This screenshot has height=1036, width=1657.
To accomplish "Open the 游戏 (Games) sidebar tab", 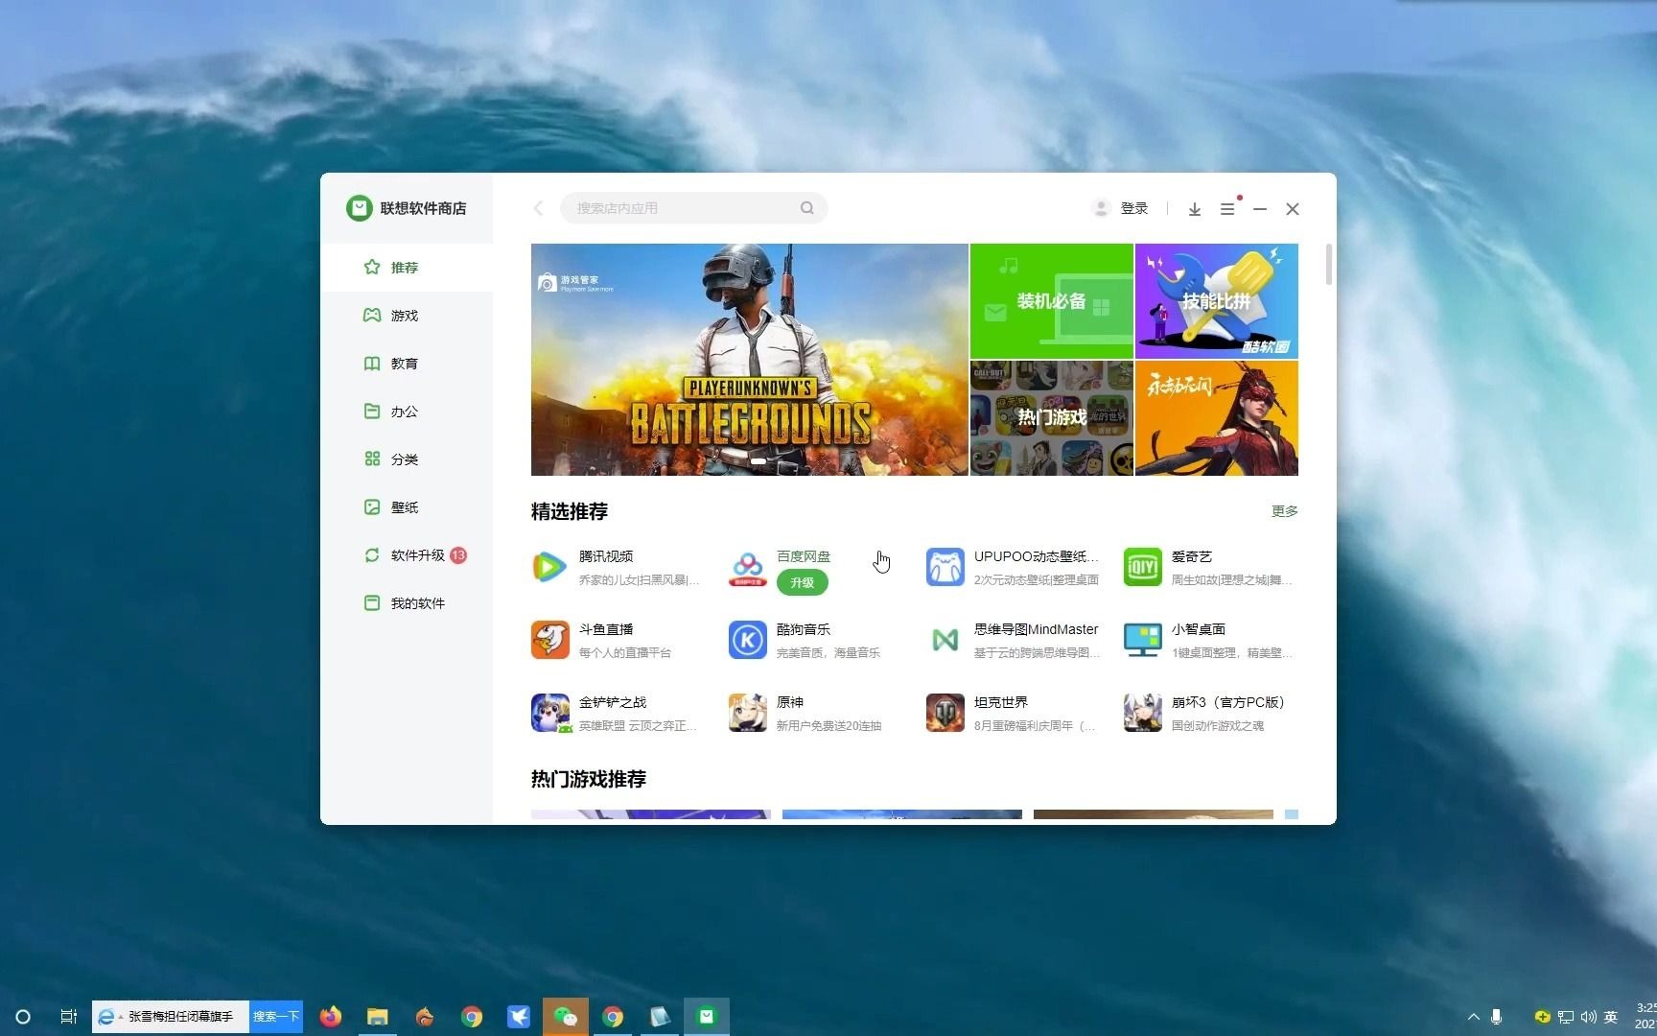I will click(407, 316).
